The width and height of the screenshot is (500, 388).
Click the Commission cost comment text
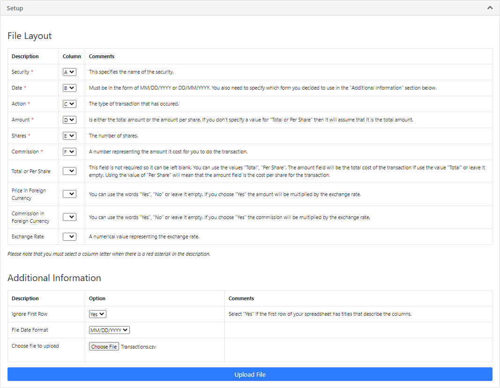168,152
